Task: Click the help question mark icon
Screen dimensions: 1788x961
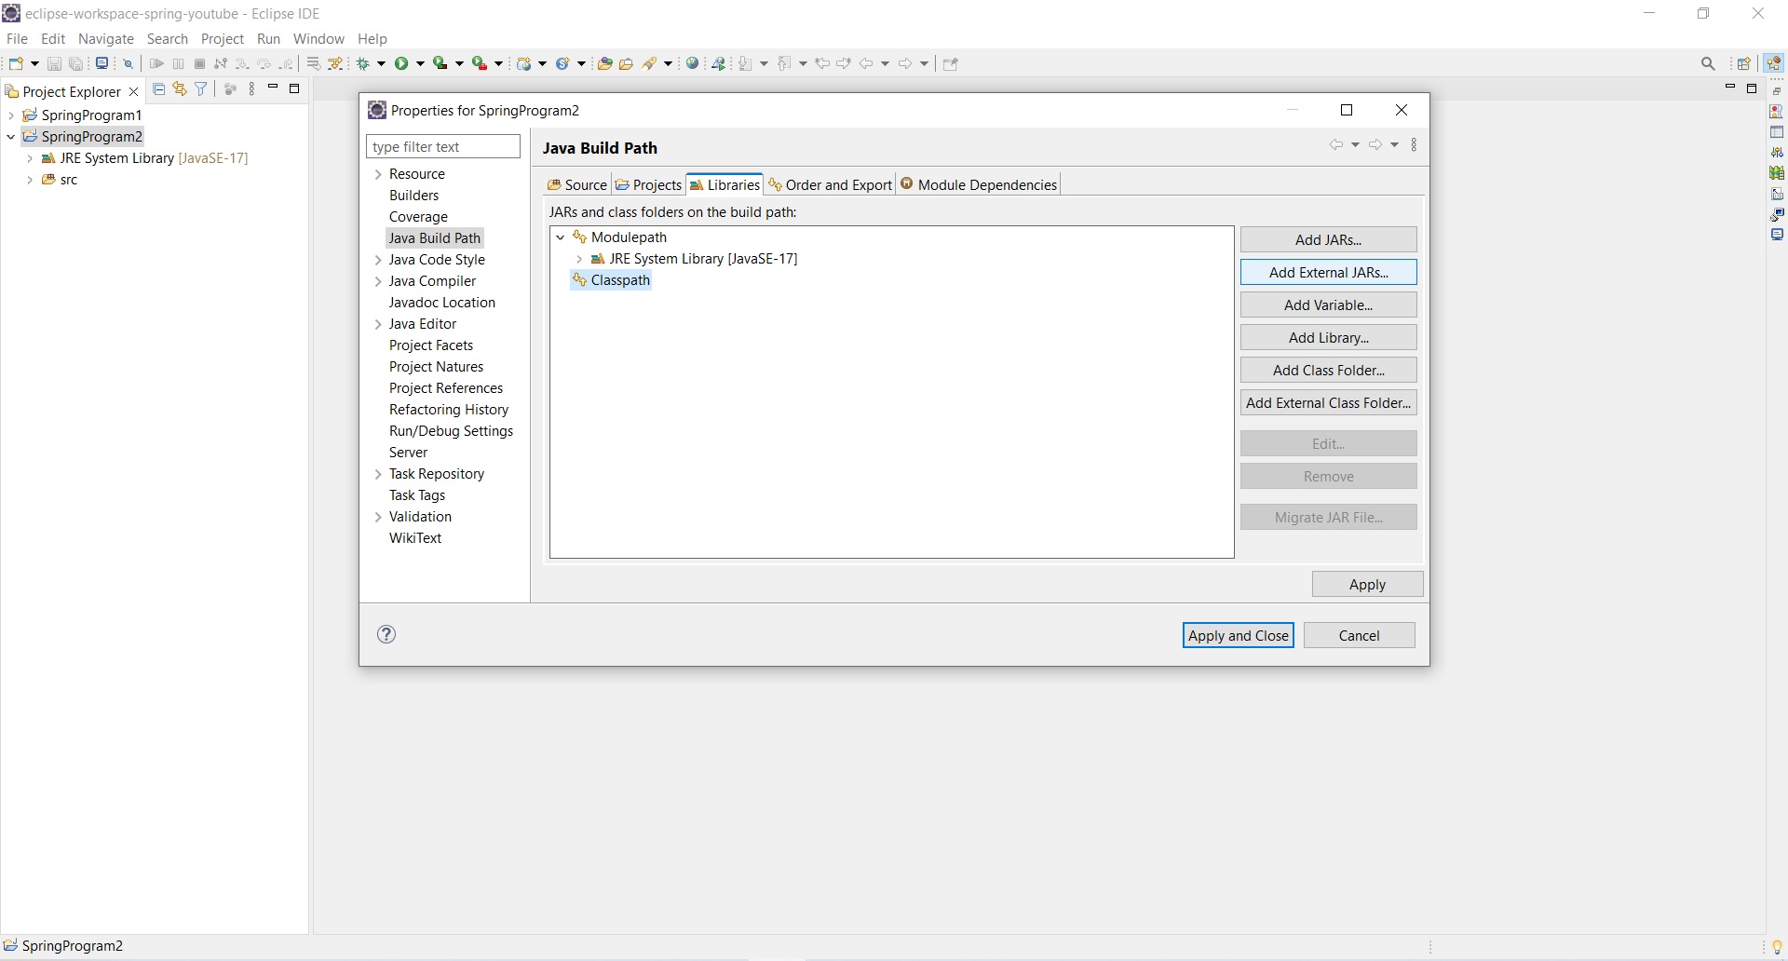Action: click(x=386, y=634)
